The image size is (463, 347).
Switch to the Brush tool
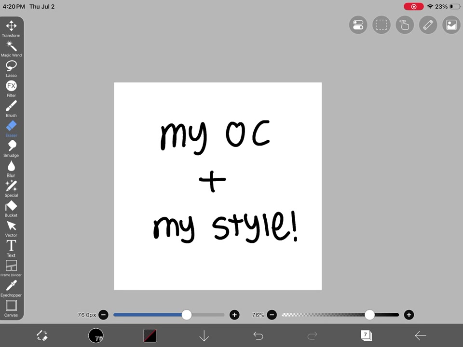[11, 108]
